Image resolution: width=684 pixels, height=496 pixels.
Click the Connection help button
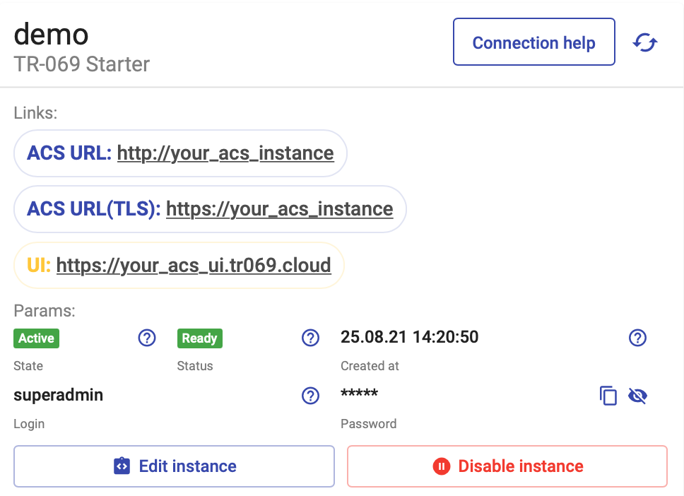click(533, 42)
